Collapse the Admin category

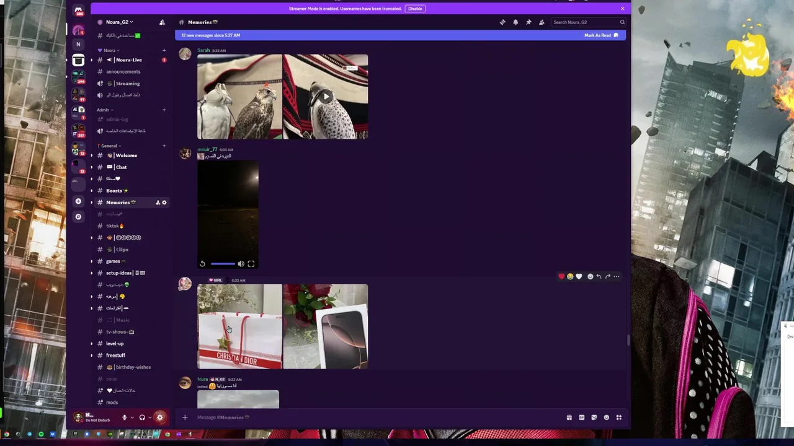pyautogui.click(x=105, y=110)
